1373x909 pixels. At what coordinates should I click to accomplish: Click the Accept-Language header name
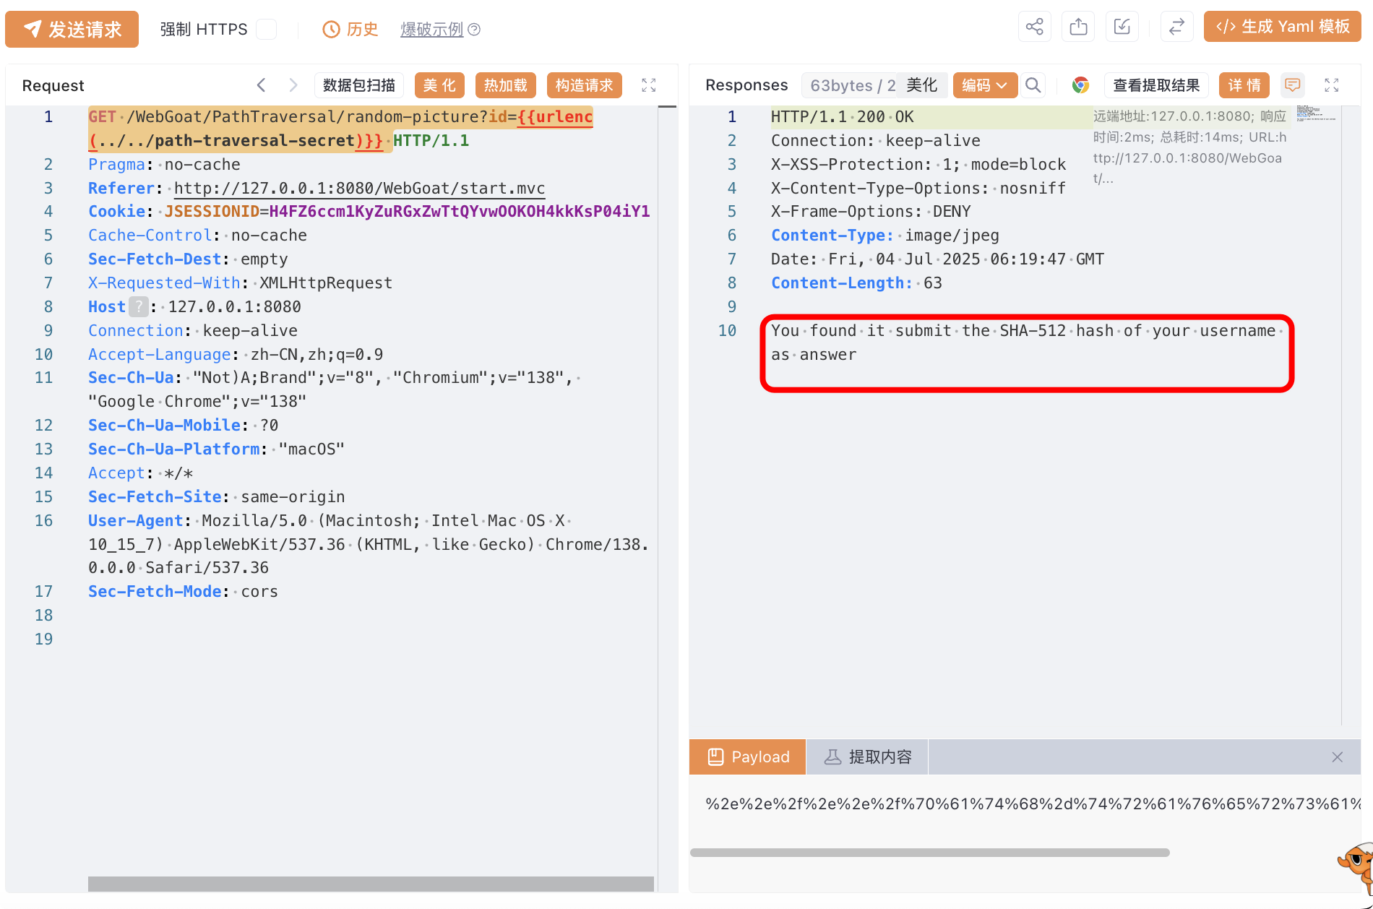click(159, 355)
